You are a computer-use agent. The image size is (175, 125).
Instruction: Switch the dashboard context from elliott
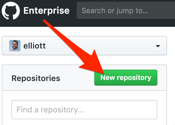click(x=84, y=46)
